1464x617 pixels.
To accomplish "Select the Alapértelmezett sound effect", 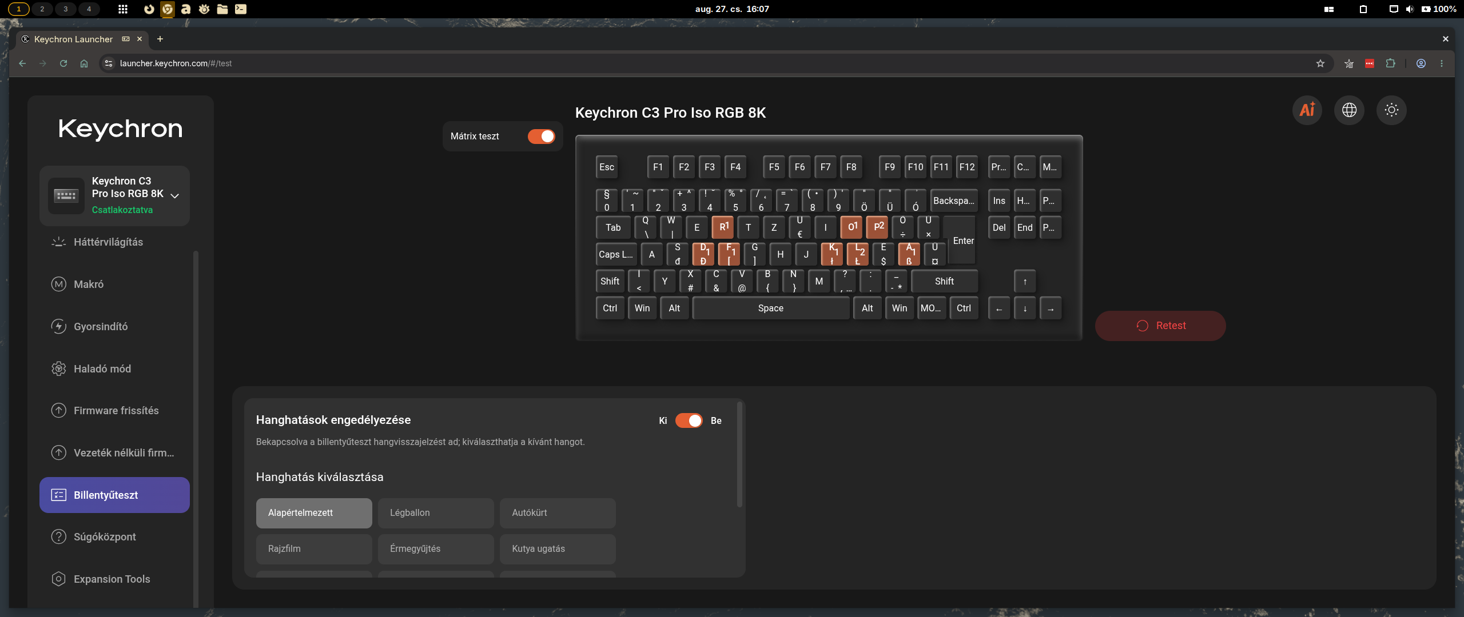I will coord(314,513).
